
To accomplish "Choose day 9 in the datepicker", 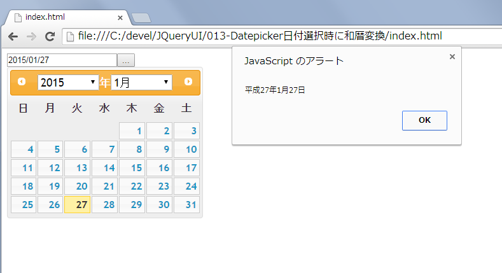I will pos(160,149).
